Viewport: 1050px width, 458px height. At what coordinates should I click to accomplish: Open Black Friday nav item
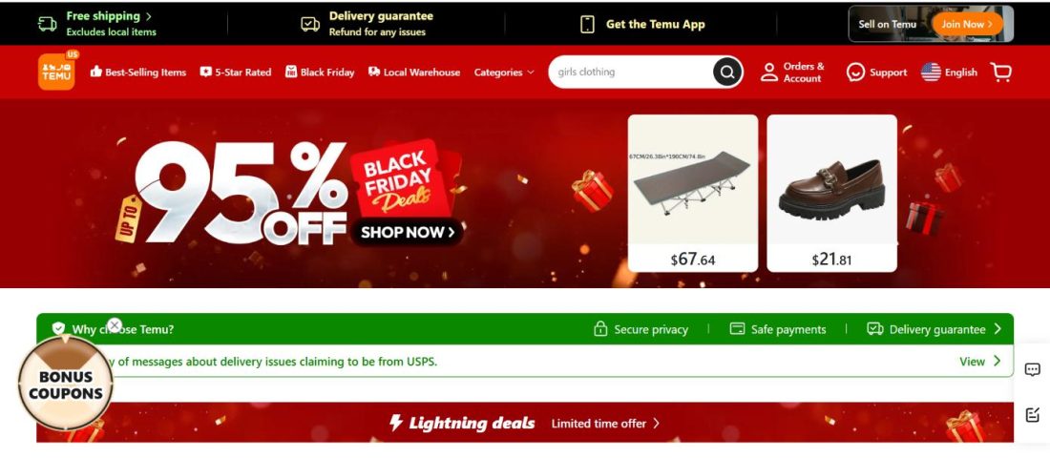pyautogui.click(x=320, y=73)
